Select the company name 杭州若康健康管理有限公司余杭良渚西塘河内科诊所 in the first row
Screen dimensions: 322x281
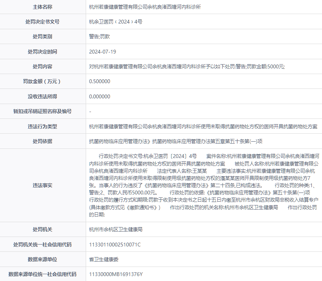pos(145,7)
